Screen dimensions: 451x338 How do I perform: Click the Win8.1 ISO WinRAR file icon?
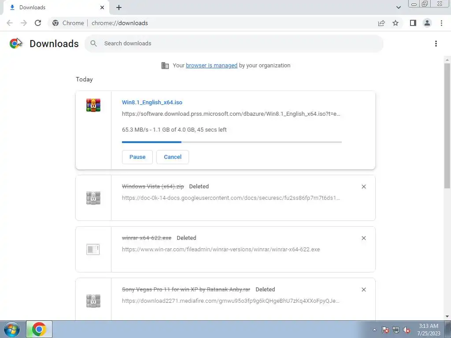tap(93, 105)
